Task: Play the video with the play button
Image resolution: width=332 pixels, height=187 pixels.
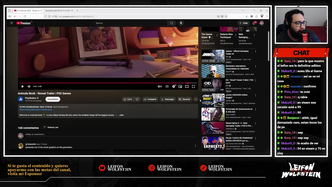Action: click(x=23, y=86)
